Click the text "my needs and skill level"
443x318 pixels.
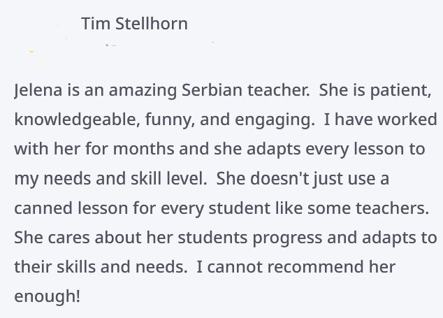click(110, 179)
